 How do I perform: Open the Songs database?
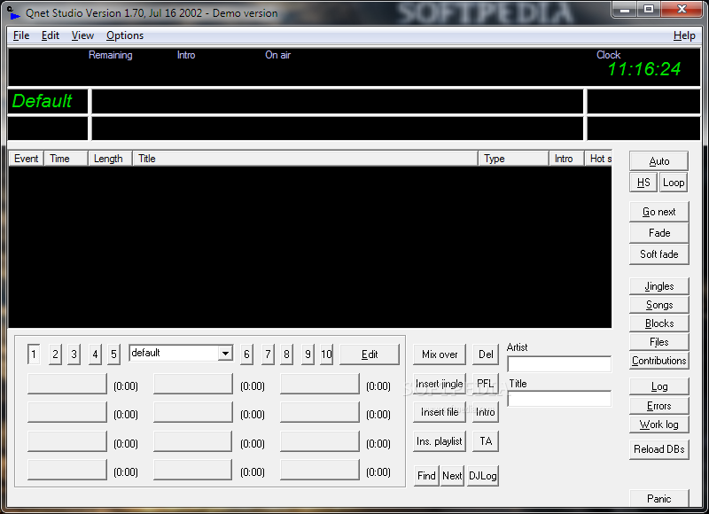[658, 305]
